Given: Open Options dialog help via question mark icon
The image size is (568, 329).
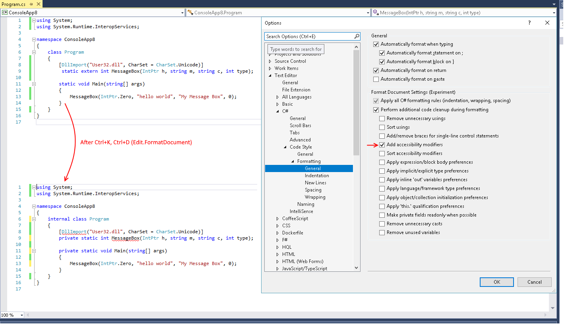Looking at the screenshot, I should click(x=529, y=23).
